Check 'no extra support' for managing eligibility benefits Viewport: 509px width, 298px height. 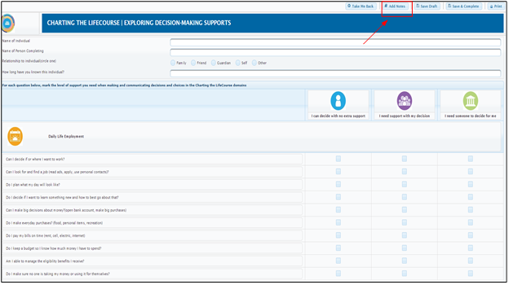pyautogui.click(x=339, y=261)
